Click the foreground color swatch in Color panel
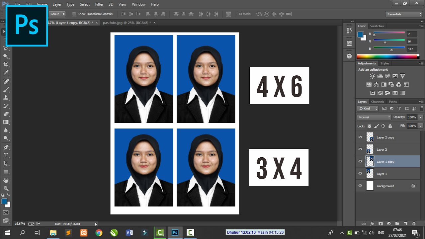Screen dimensions: 425x239 click(x=360, y=34)
